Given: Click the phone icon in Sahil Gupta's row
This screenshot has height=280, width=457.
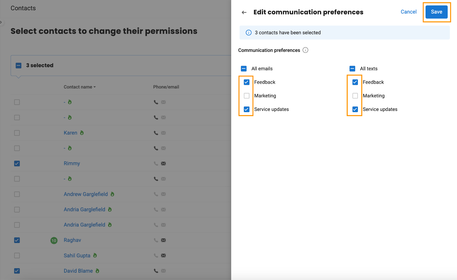Looking at the screenshot, I should pyautogui.click(x=156, y=255).
